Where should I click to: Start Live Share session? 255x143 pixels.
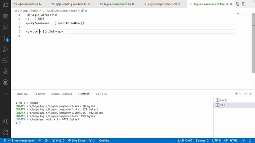coord(76,141)
